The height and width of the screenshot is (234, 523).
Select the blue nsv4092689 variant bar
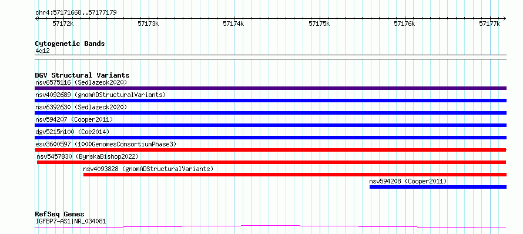tap(270, 101)
